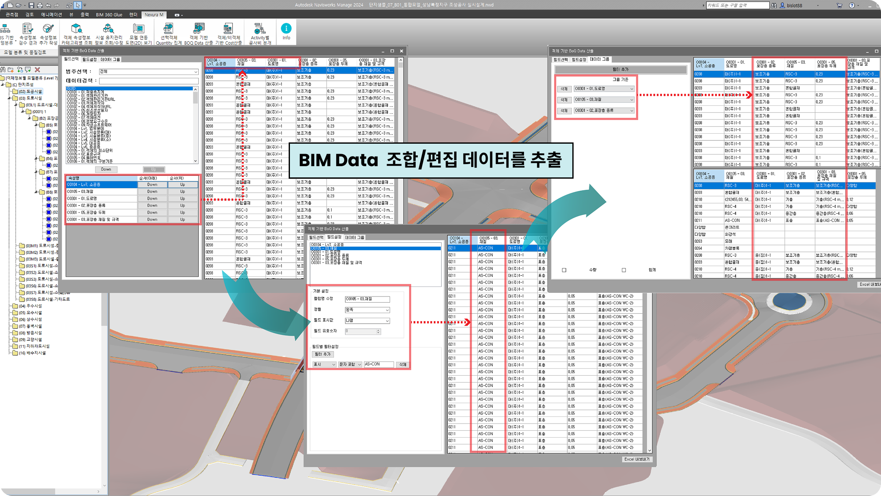The width and height of the screenshot is (881, 496).
Task: Open group criteria dropdown O0105 - 03,재질
Action: click(x=604, y=100)
